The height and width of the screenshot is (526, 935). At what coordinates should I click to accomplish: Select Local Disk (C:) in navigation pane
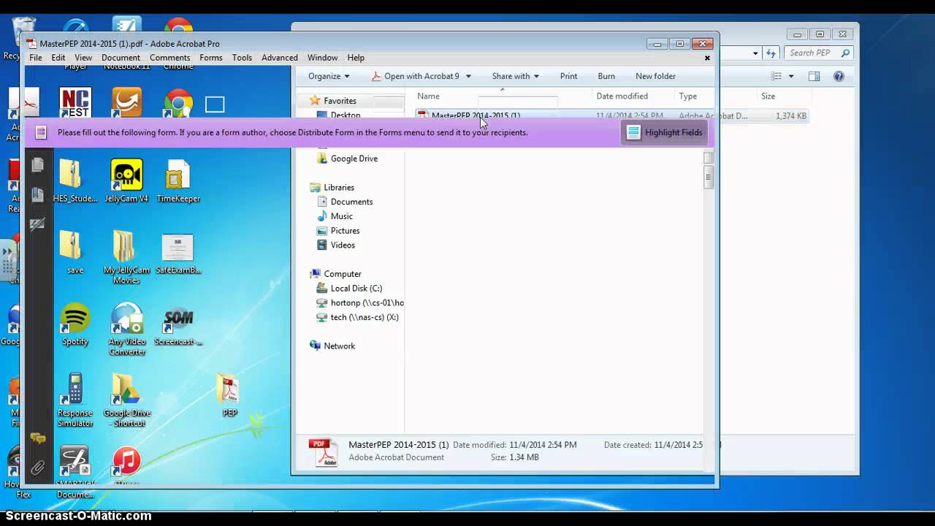pos(356,289)
